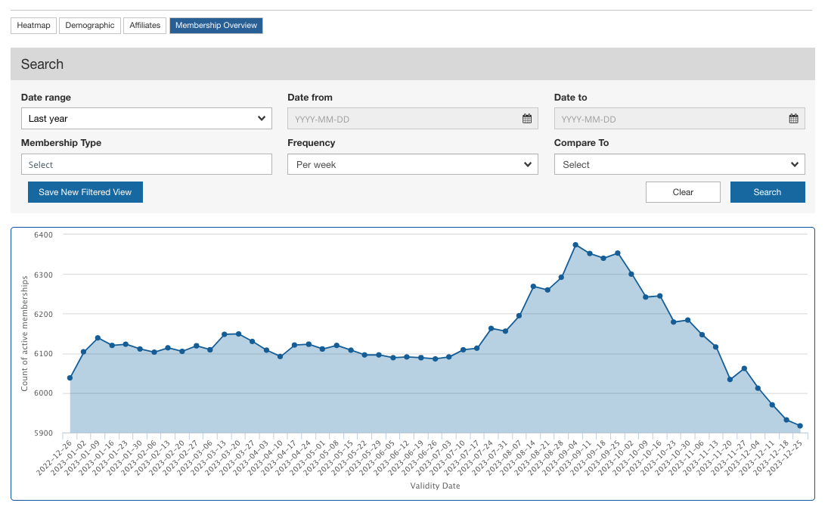Click the blue Search button
This screenshot has height=506, width=828.
(768, 192)
